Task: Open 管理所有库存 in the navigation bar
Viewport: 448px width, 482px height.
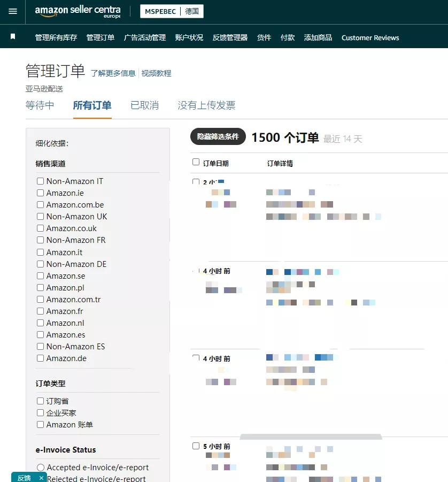Action: pos(56,37)
